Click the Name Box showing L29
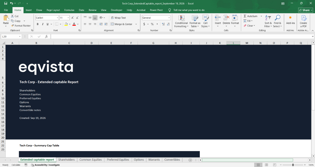The width and height of the screenshot is (315, 167). (10, 37)
